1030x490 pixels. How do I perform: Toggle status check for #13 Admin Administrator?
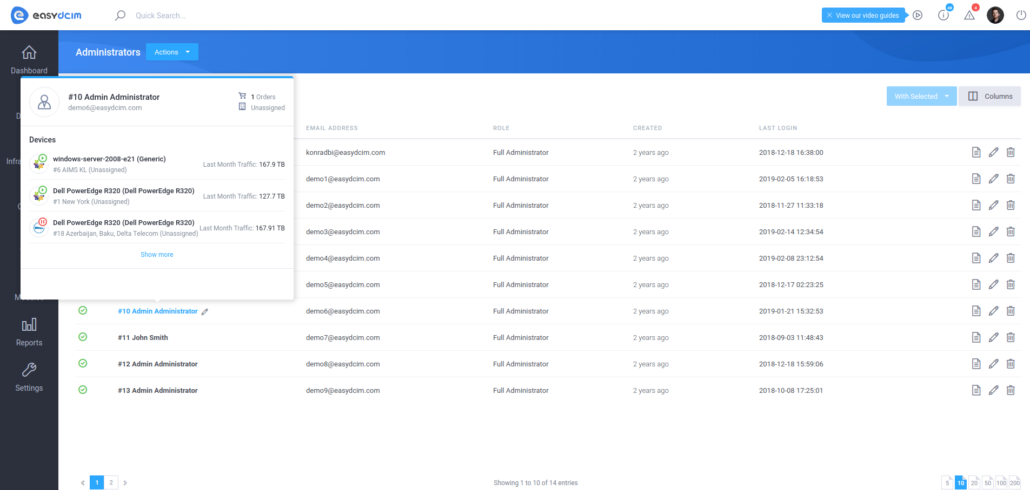point(83,390)
